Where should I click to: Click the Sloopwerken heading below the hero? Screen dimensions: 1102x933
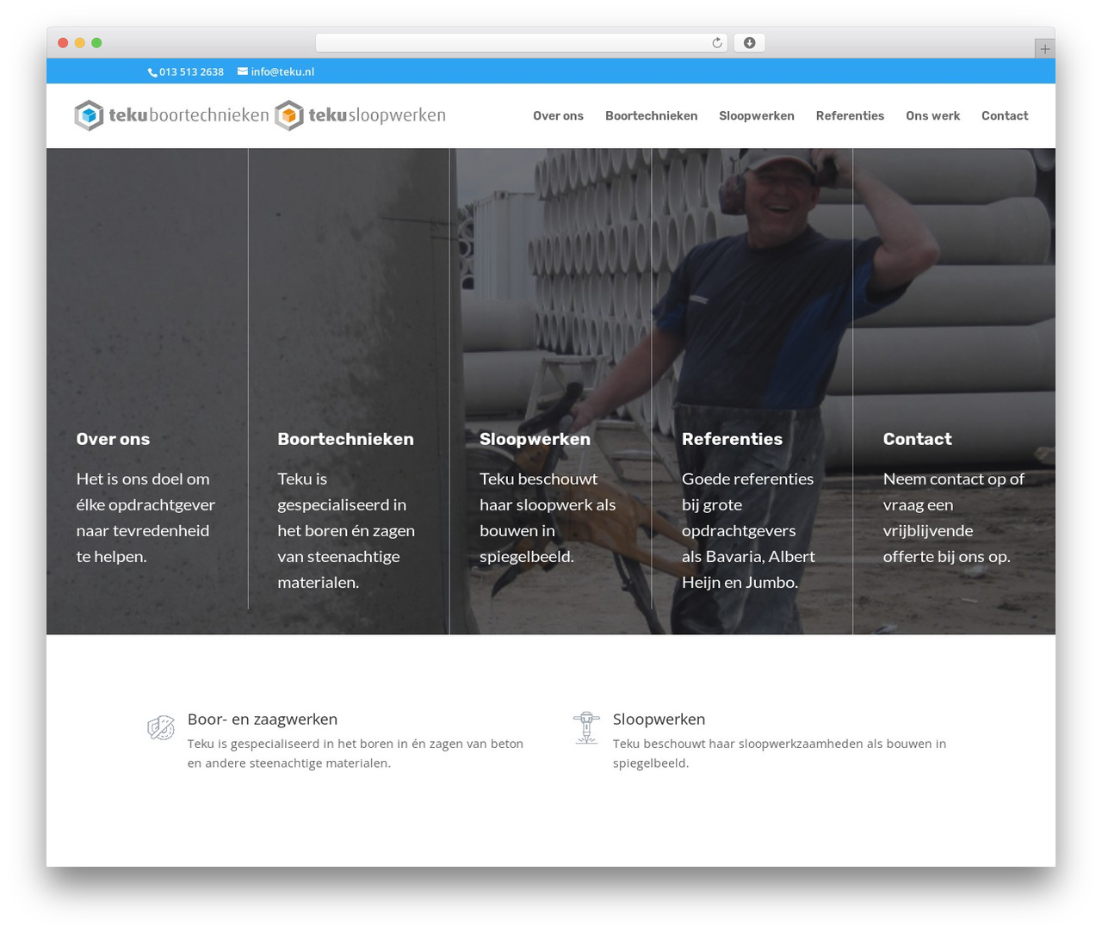click(x=659, y=720)
